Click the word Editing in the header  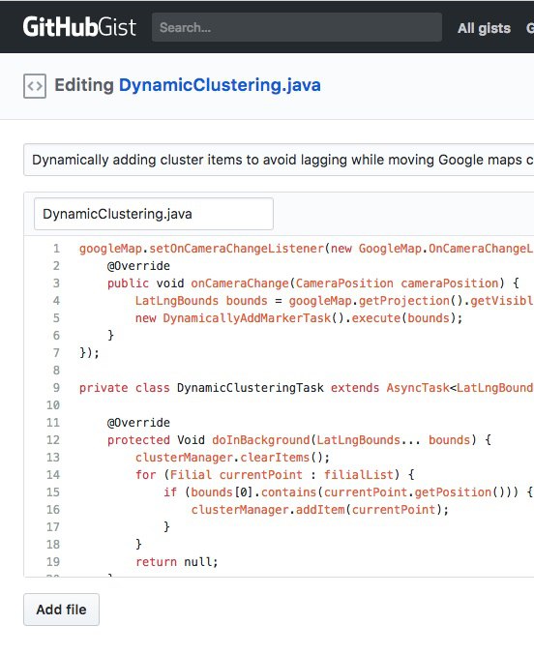tap(84, 85)
